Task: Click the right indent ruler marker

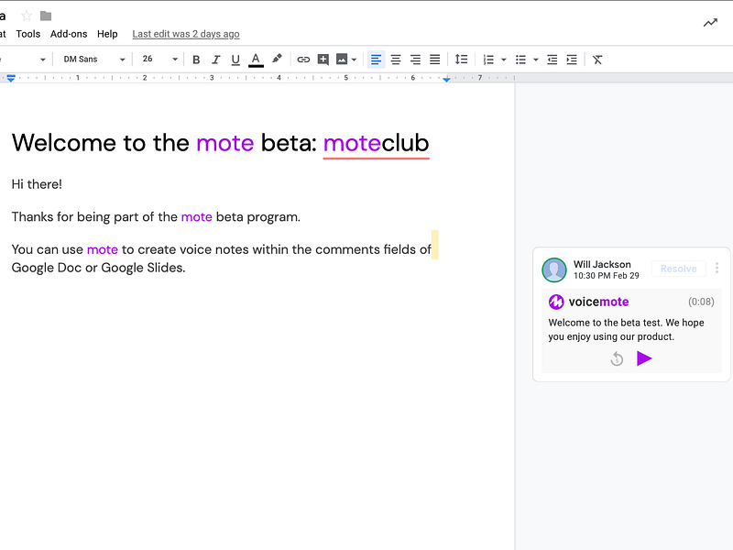Action: coord(446,80)
